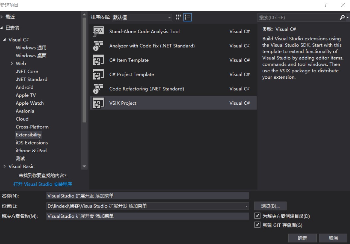Screen dimensions: 350x244
Task: Select the Analyzer with Code Fix name
Action: tap(152, 46)
